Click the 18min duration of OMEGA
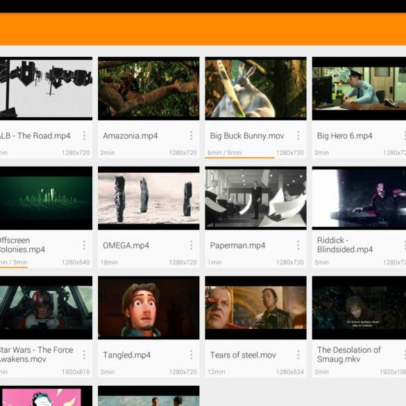Image resolution: width=406 pixels, height=406 pixels. point(109,262)
